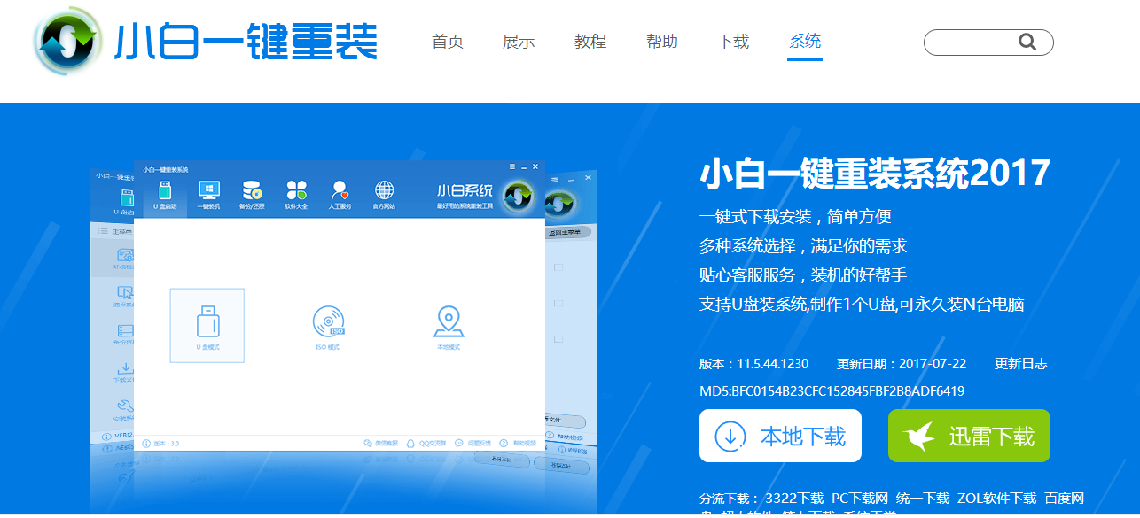Viewport: 1140px width, 518px height.
Task: Click the green 迅雷下载 button
Action: (969, 436)
